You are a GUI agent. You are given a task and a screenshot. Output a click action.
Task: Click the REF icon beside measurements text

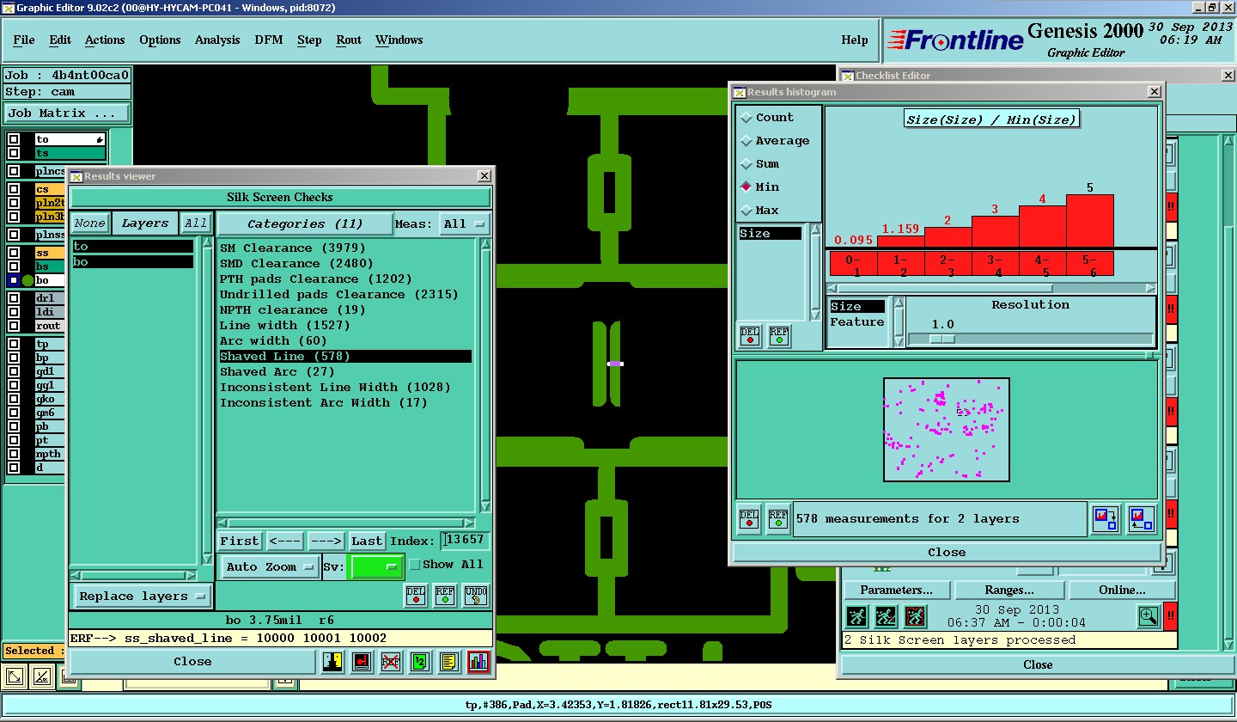point(777,519)
